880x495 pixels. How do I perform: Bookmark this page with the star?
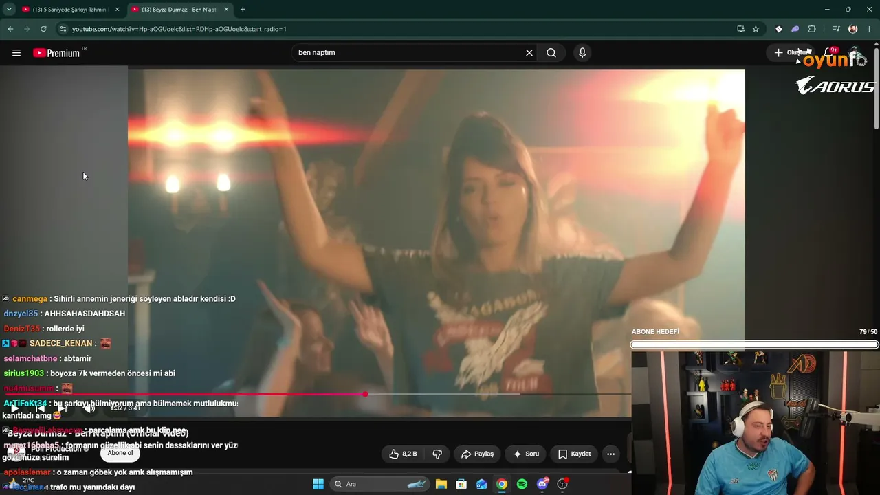(756, 29)
